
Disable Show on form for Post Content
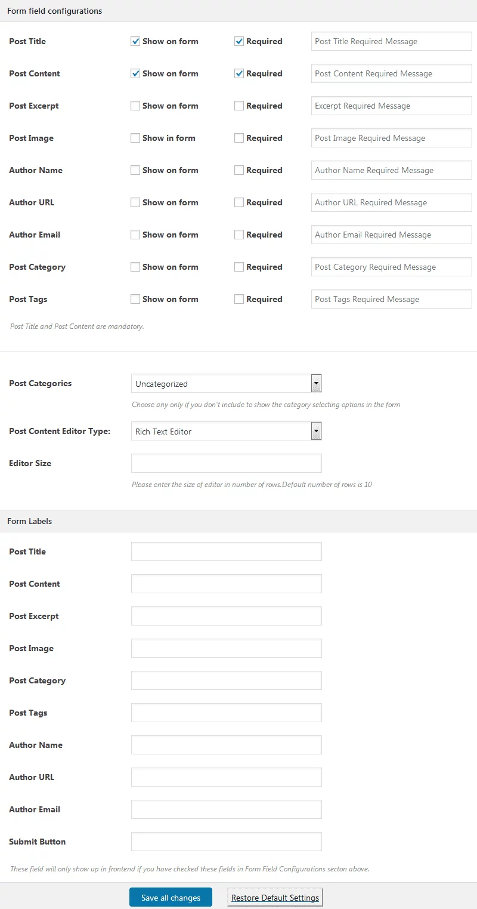point(135,73)
